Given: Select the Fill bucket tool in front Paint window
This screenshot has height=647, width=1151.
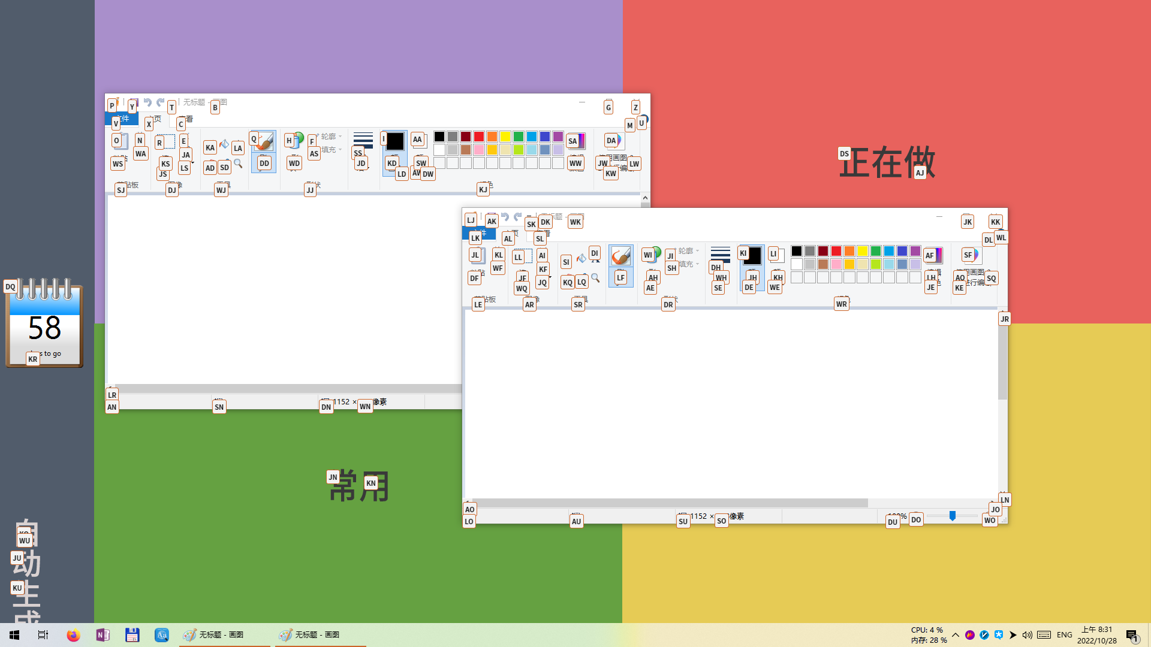Looking at the screenshot, I should 581,259.
